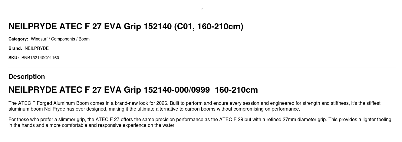Open the Windsurf category text
402x142 pixels.
[39, 39]
